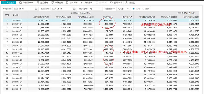Click the 序号 column header

pos(7,15)
